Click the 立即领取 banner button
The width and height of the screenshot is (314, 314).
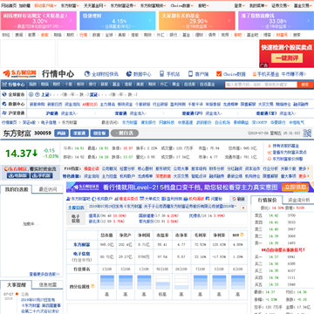(x=295, y=187)
